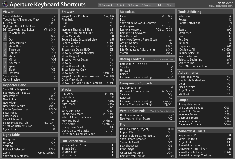
Task: Select the "Highlights & Shadows" row
Action: click(204, 80)
